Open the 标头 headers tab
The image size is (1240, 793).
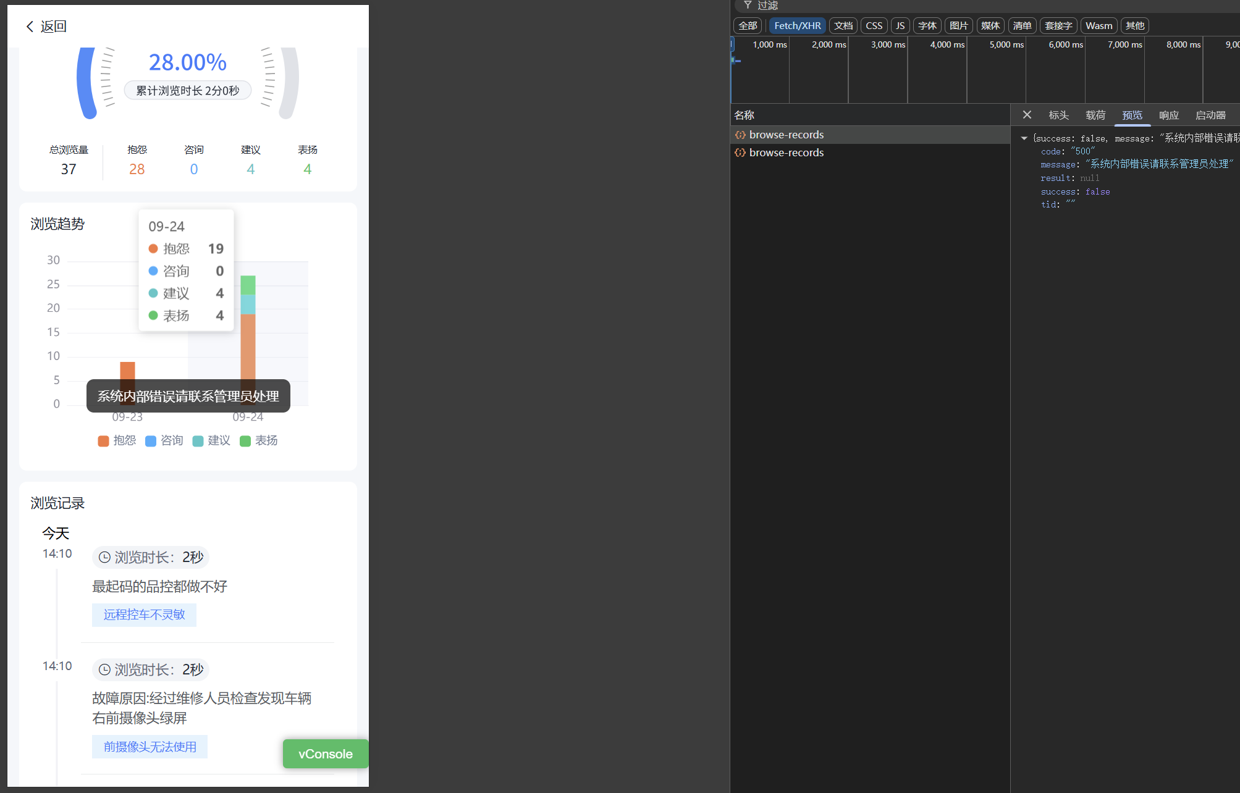pos(1058,115)
